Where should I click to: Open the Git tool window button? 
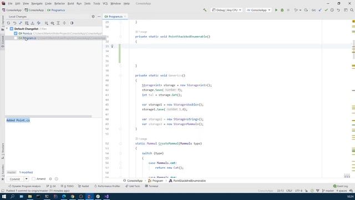(51, 186)
